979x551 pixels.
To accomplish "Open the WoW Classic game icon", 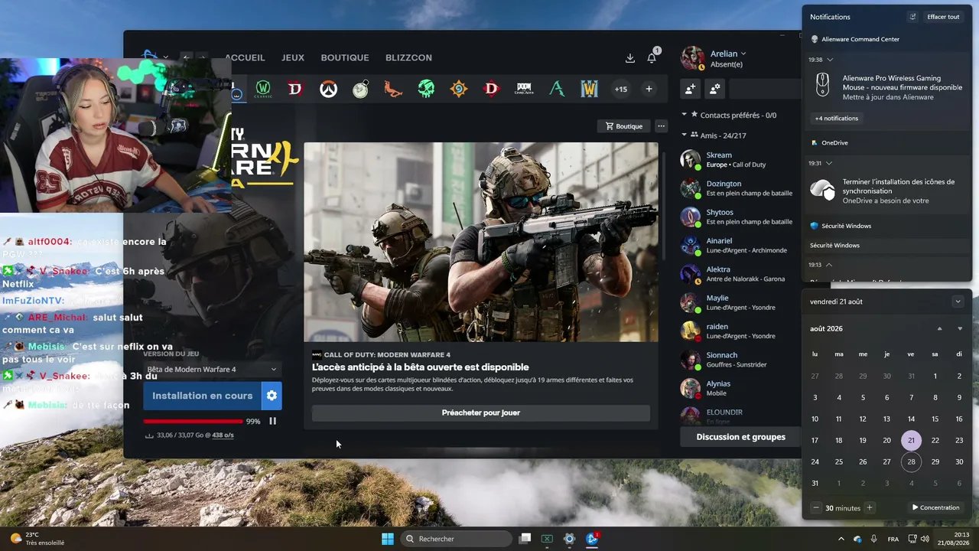I will pos(263,89).
